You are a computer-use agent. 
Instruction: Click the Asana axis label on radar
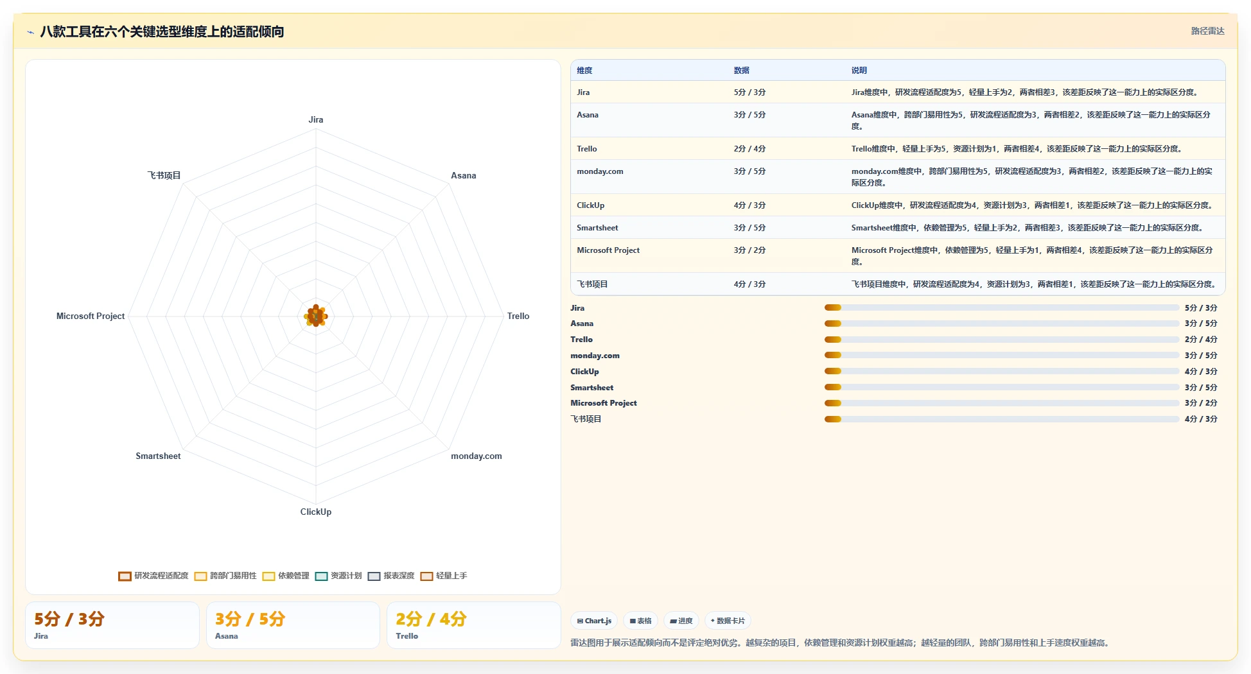click(x=463, y=175)
